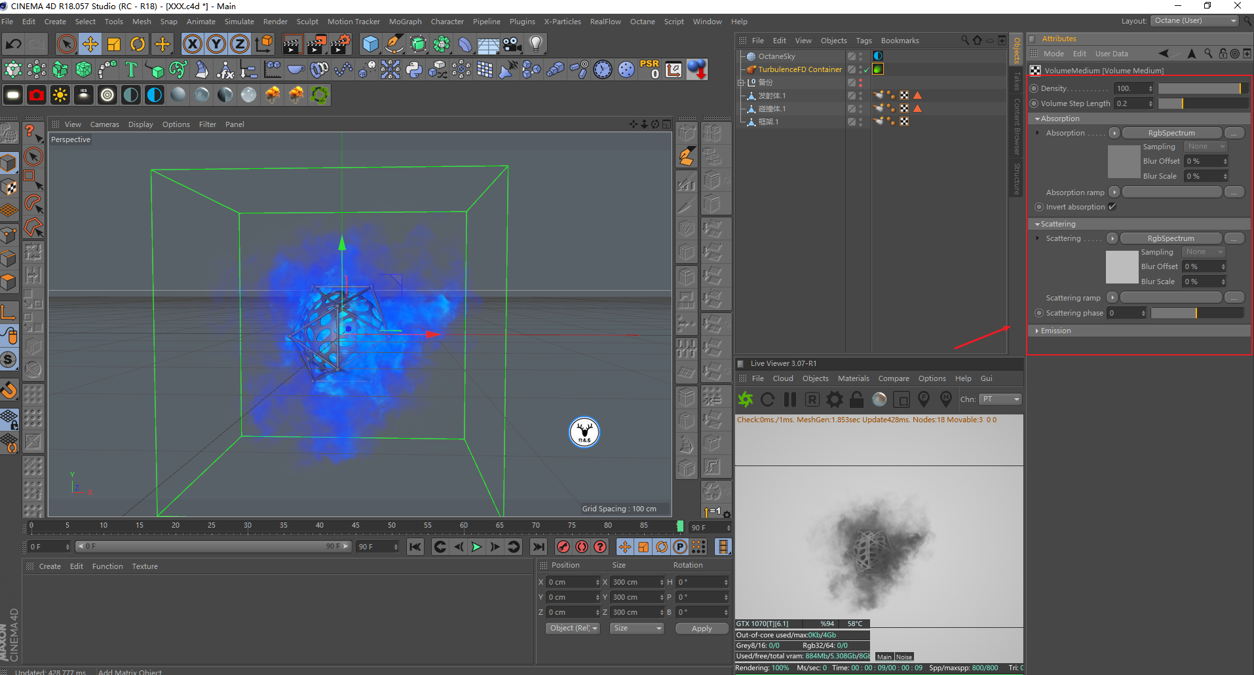The width and height of the screenshot is (1254, 675).
Task: Click the PSR reset icon
Action: (x=649, y=69)
